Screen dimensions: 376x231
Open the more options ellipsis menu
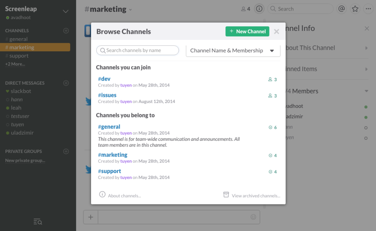point(368,8)
